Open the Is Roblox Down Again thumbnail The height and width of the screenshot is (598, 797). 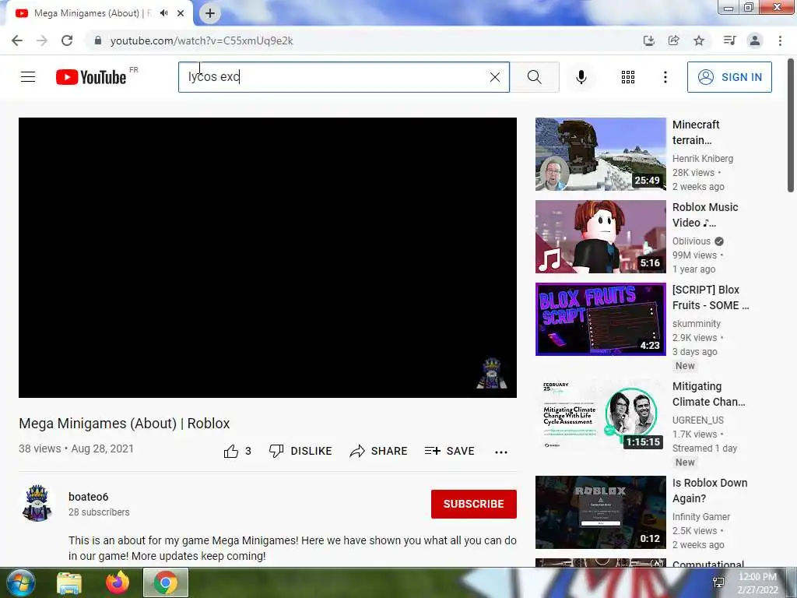tap(600, 512)
